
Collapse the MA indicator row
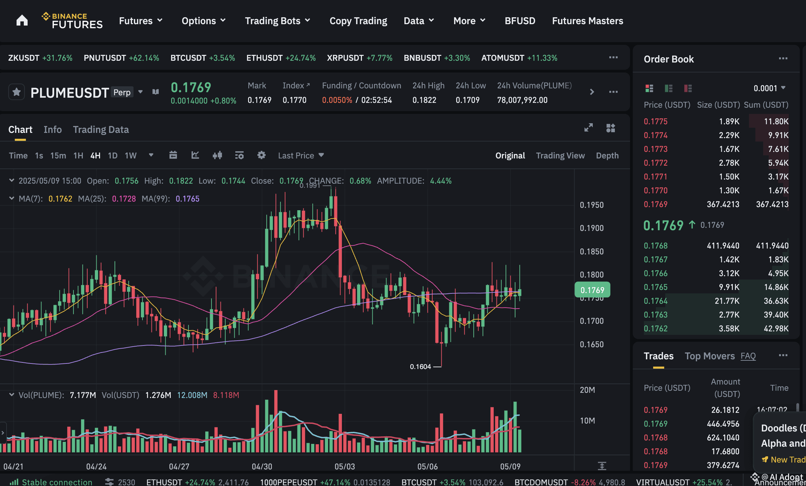12,198
